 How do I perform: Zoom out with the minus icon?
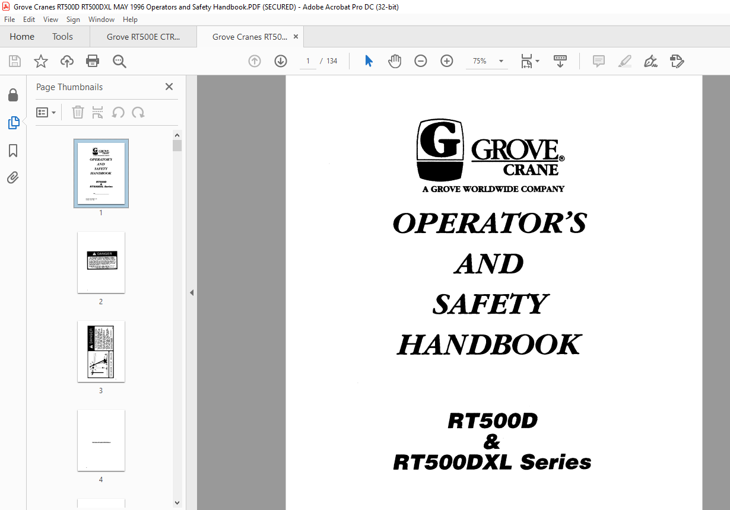(421, 61)
